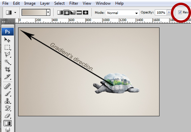This screenshot has width=191, height=132.
Task: Select the Healing Brush tool
Action: pos(7,86)
